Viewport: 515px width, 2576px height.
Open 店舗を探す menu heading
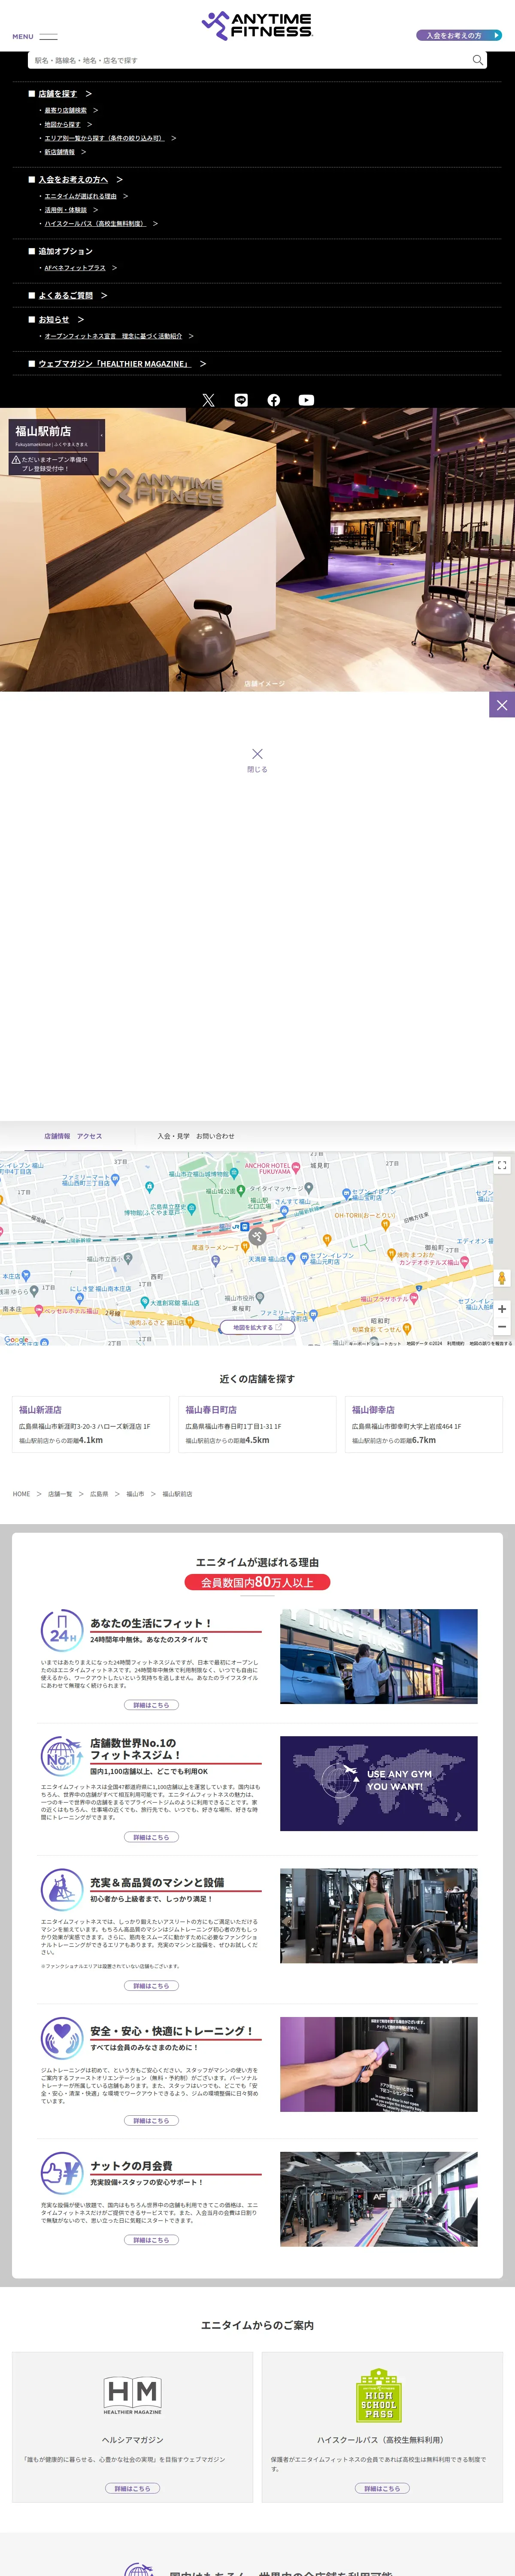(57, 94)
